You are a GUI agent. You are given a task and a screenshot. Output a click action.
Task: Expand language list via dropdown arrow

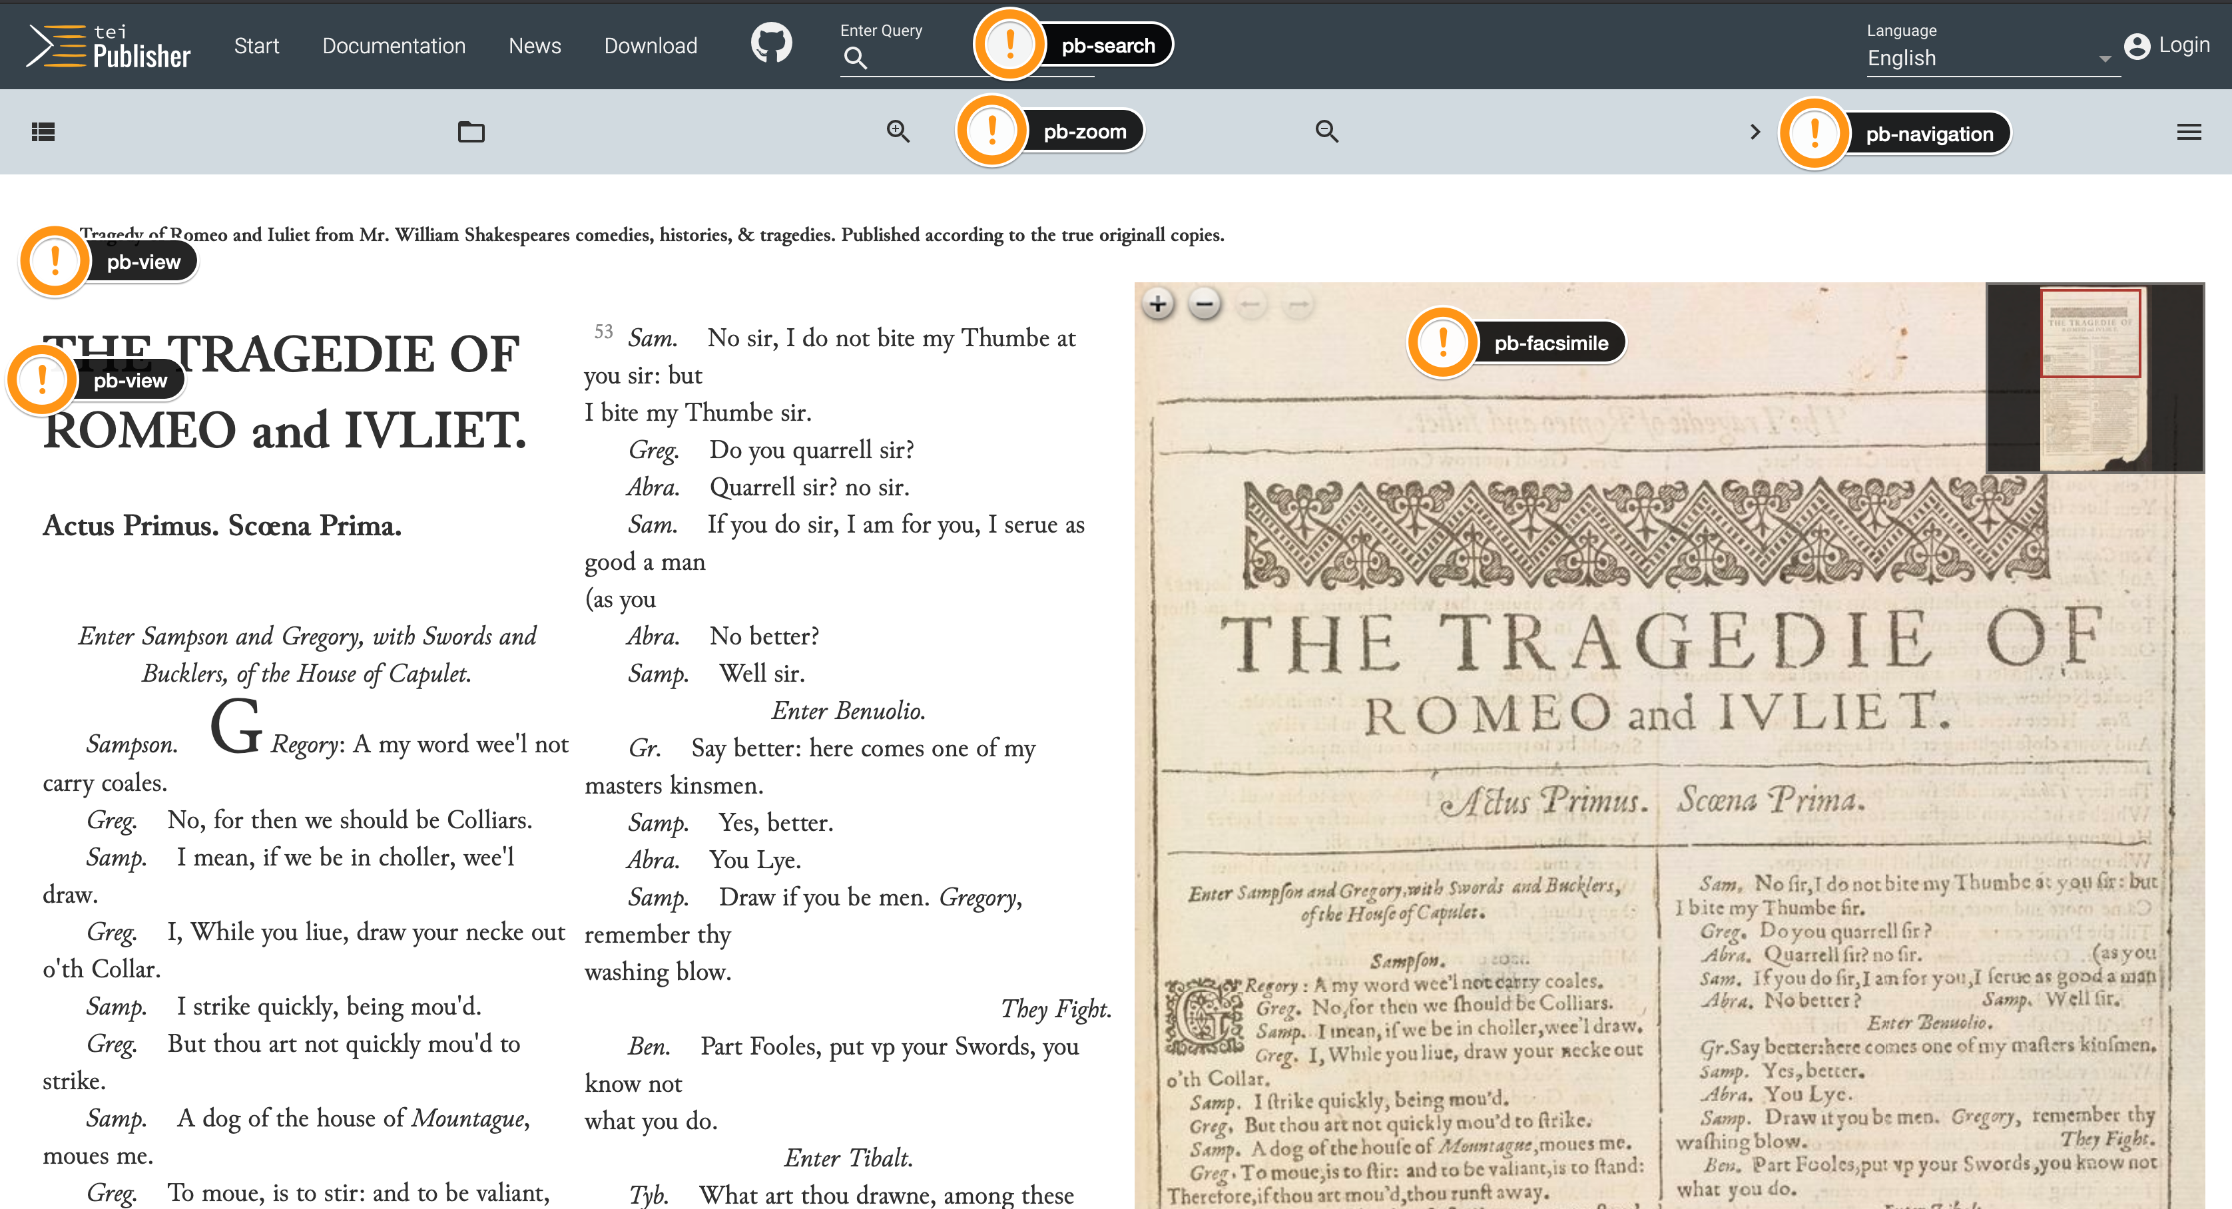point(2105,59)
